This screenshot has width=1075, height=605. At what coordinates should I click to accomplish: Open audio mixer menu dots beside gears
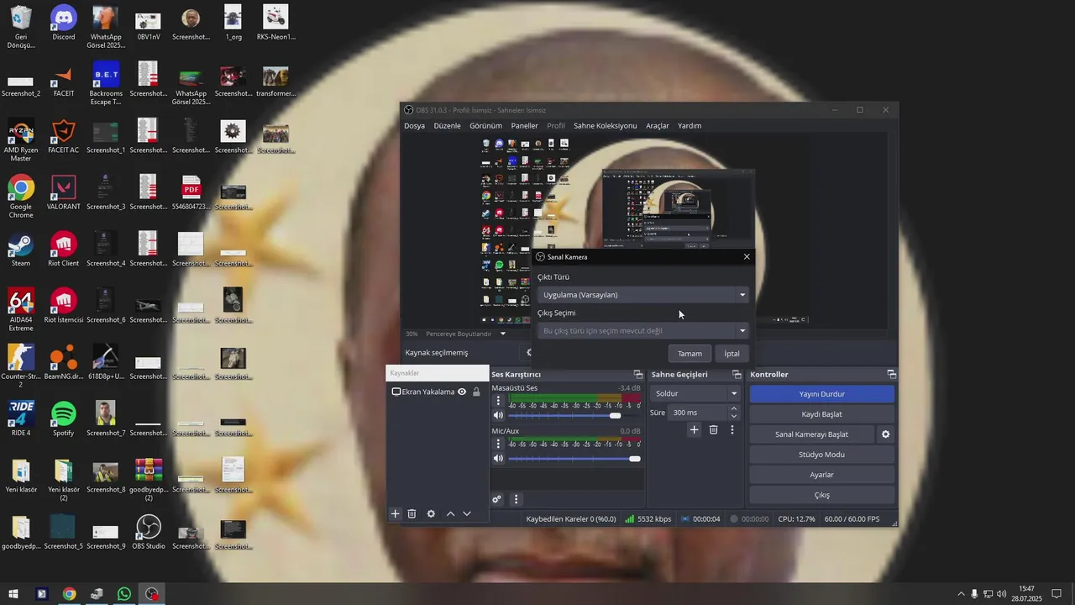pyautogui.click(x=516, y=499)
